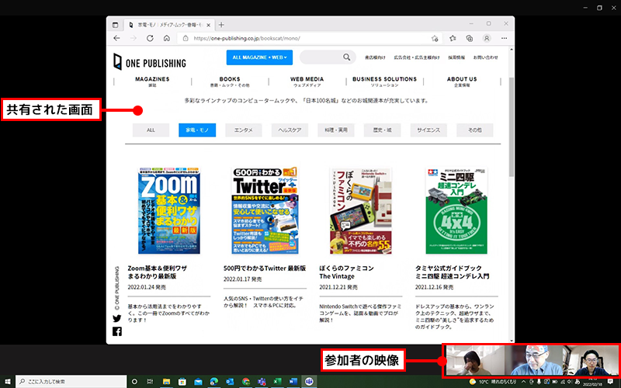Open the BOOKS menu
The image size is (621, 388).
(x=230, y=81)
